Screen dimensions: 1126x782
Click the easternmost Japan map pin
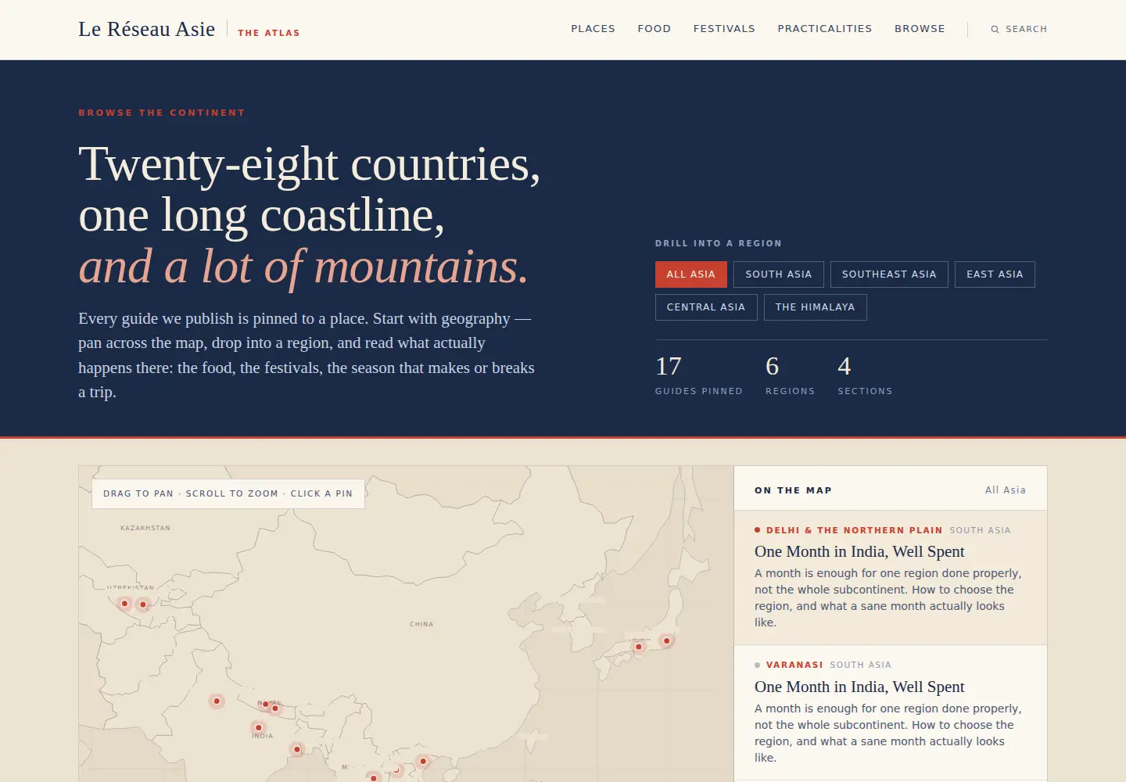coord(666,640)
